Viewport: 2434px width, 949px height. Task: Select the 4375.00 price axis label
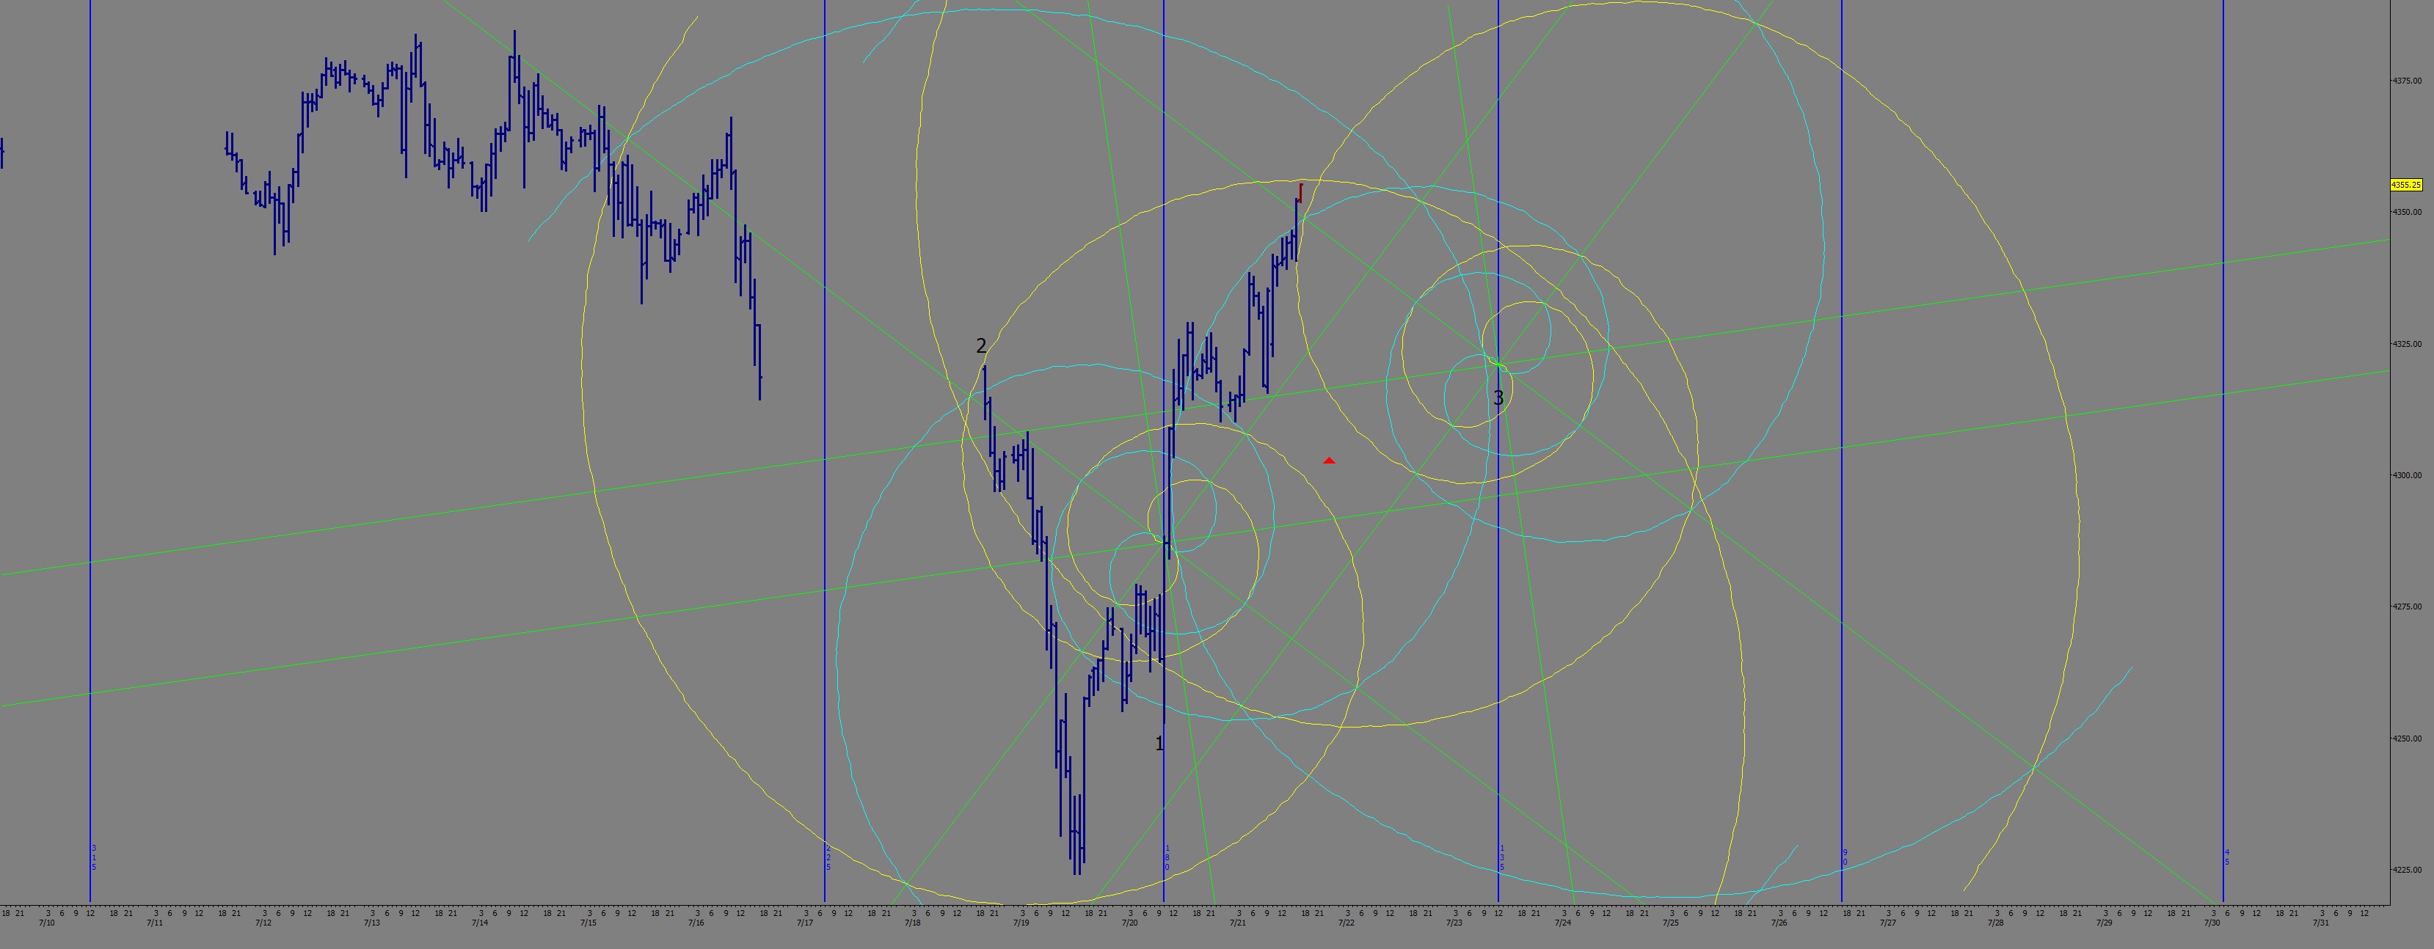tap(2408, 80)
